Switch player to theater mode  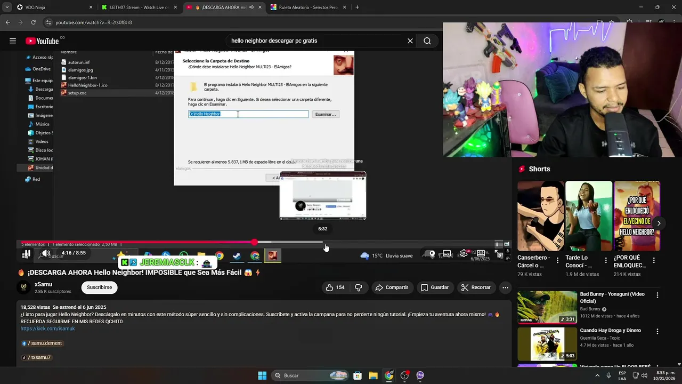(x=481, y=253)
